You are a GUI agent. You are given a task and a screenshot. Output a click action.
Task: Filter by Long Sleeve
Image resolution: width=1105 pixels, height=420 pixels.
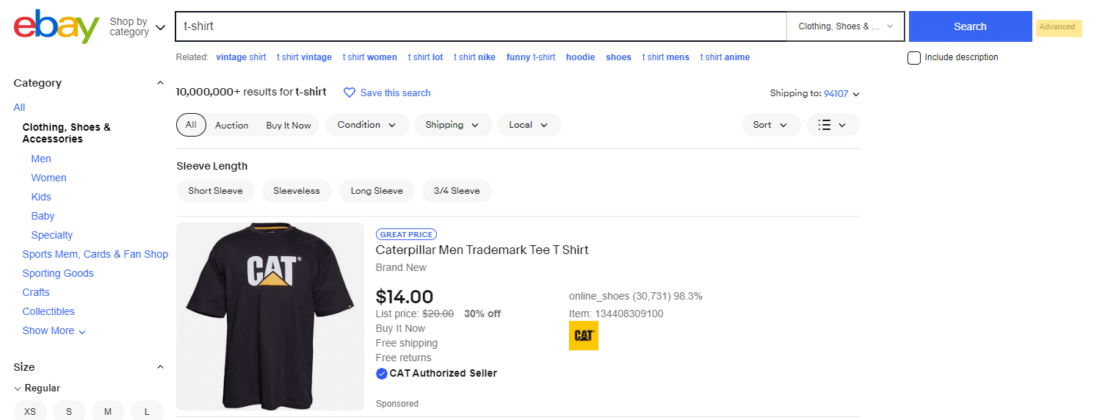pos(377,191)
